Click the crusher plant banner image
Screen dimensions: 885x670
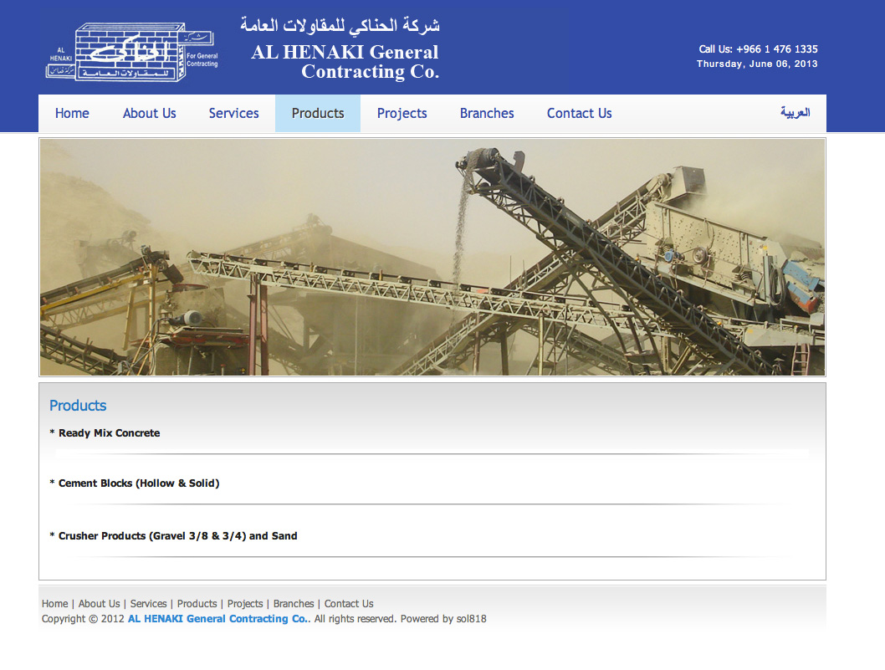tap(432, 258)
